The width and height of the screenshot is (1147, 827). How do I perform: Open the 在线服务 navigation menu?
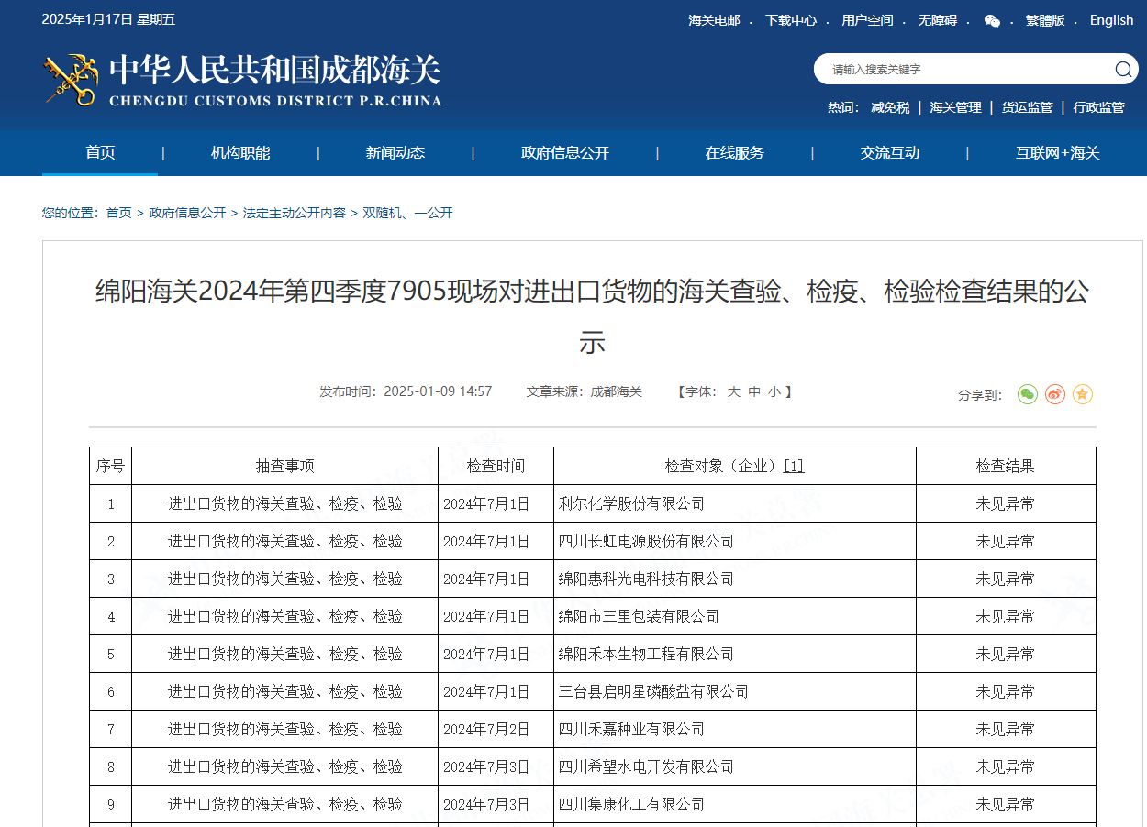coord(734,153)
